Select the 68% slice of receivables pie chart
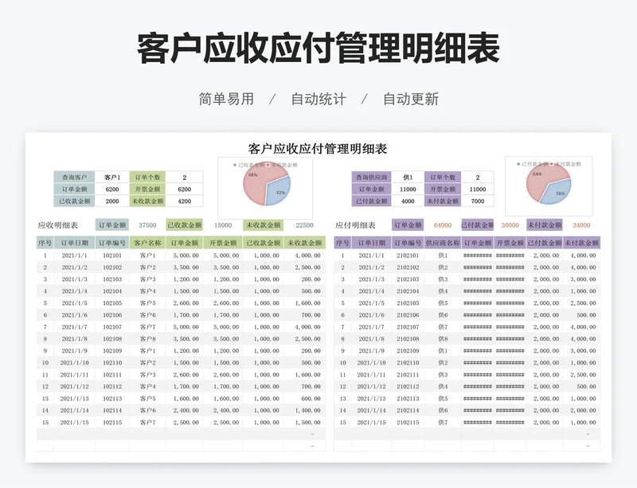The height and width of the screenshot is (488, 637). pyautogui.click(x=256, y=183)
